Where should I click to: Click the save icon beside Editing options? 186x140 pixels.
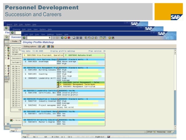tap(40, 46)
